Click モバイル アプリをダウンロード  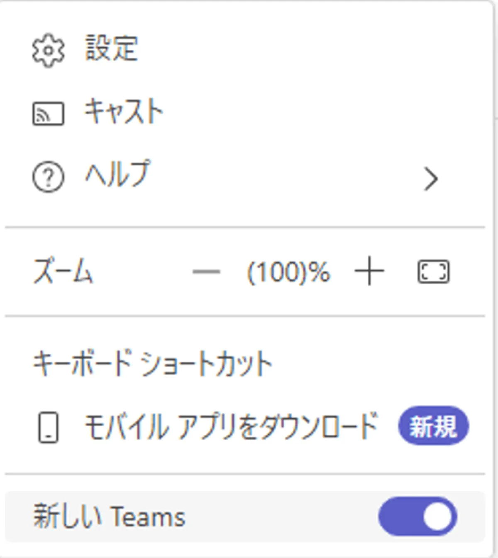(x=231, y=427)
